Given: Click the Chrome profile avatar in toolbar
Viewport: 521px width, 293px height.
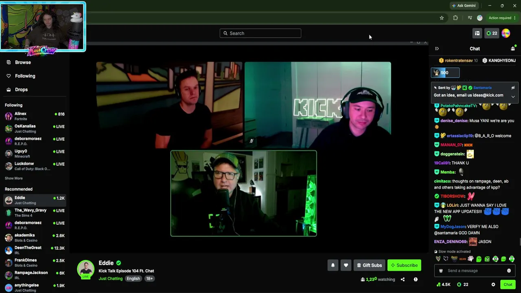Looking at the screenshot, I should coord(479,18).
